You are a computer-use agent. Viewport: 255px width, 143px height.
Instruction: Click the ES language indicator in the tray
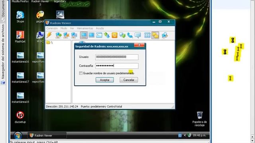pos(180,135)
